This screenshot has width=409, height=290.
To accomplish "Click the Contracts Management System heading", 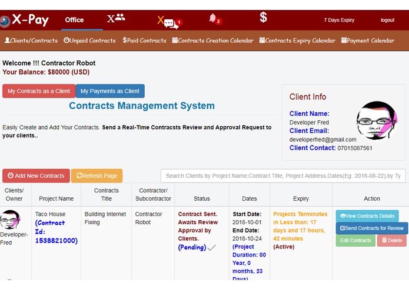I will pyautogui.click(x=142, y=106).
